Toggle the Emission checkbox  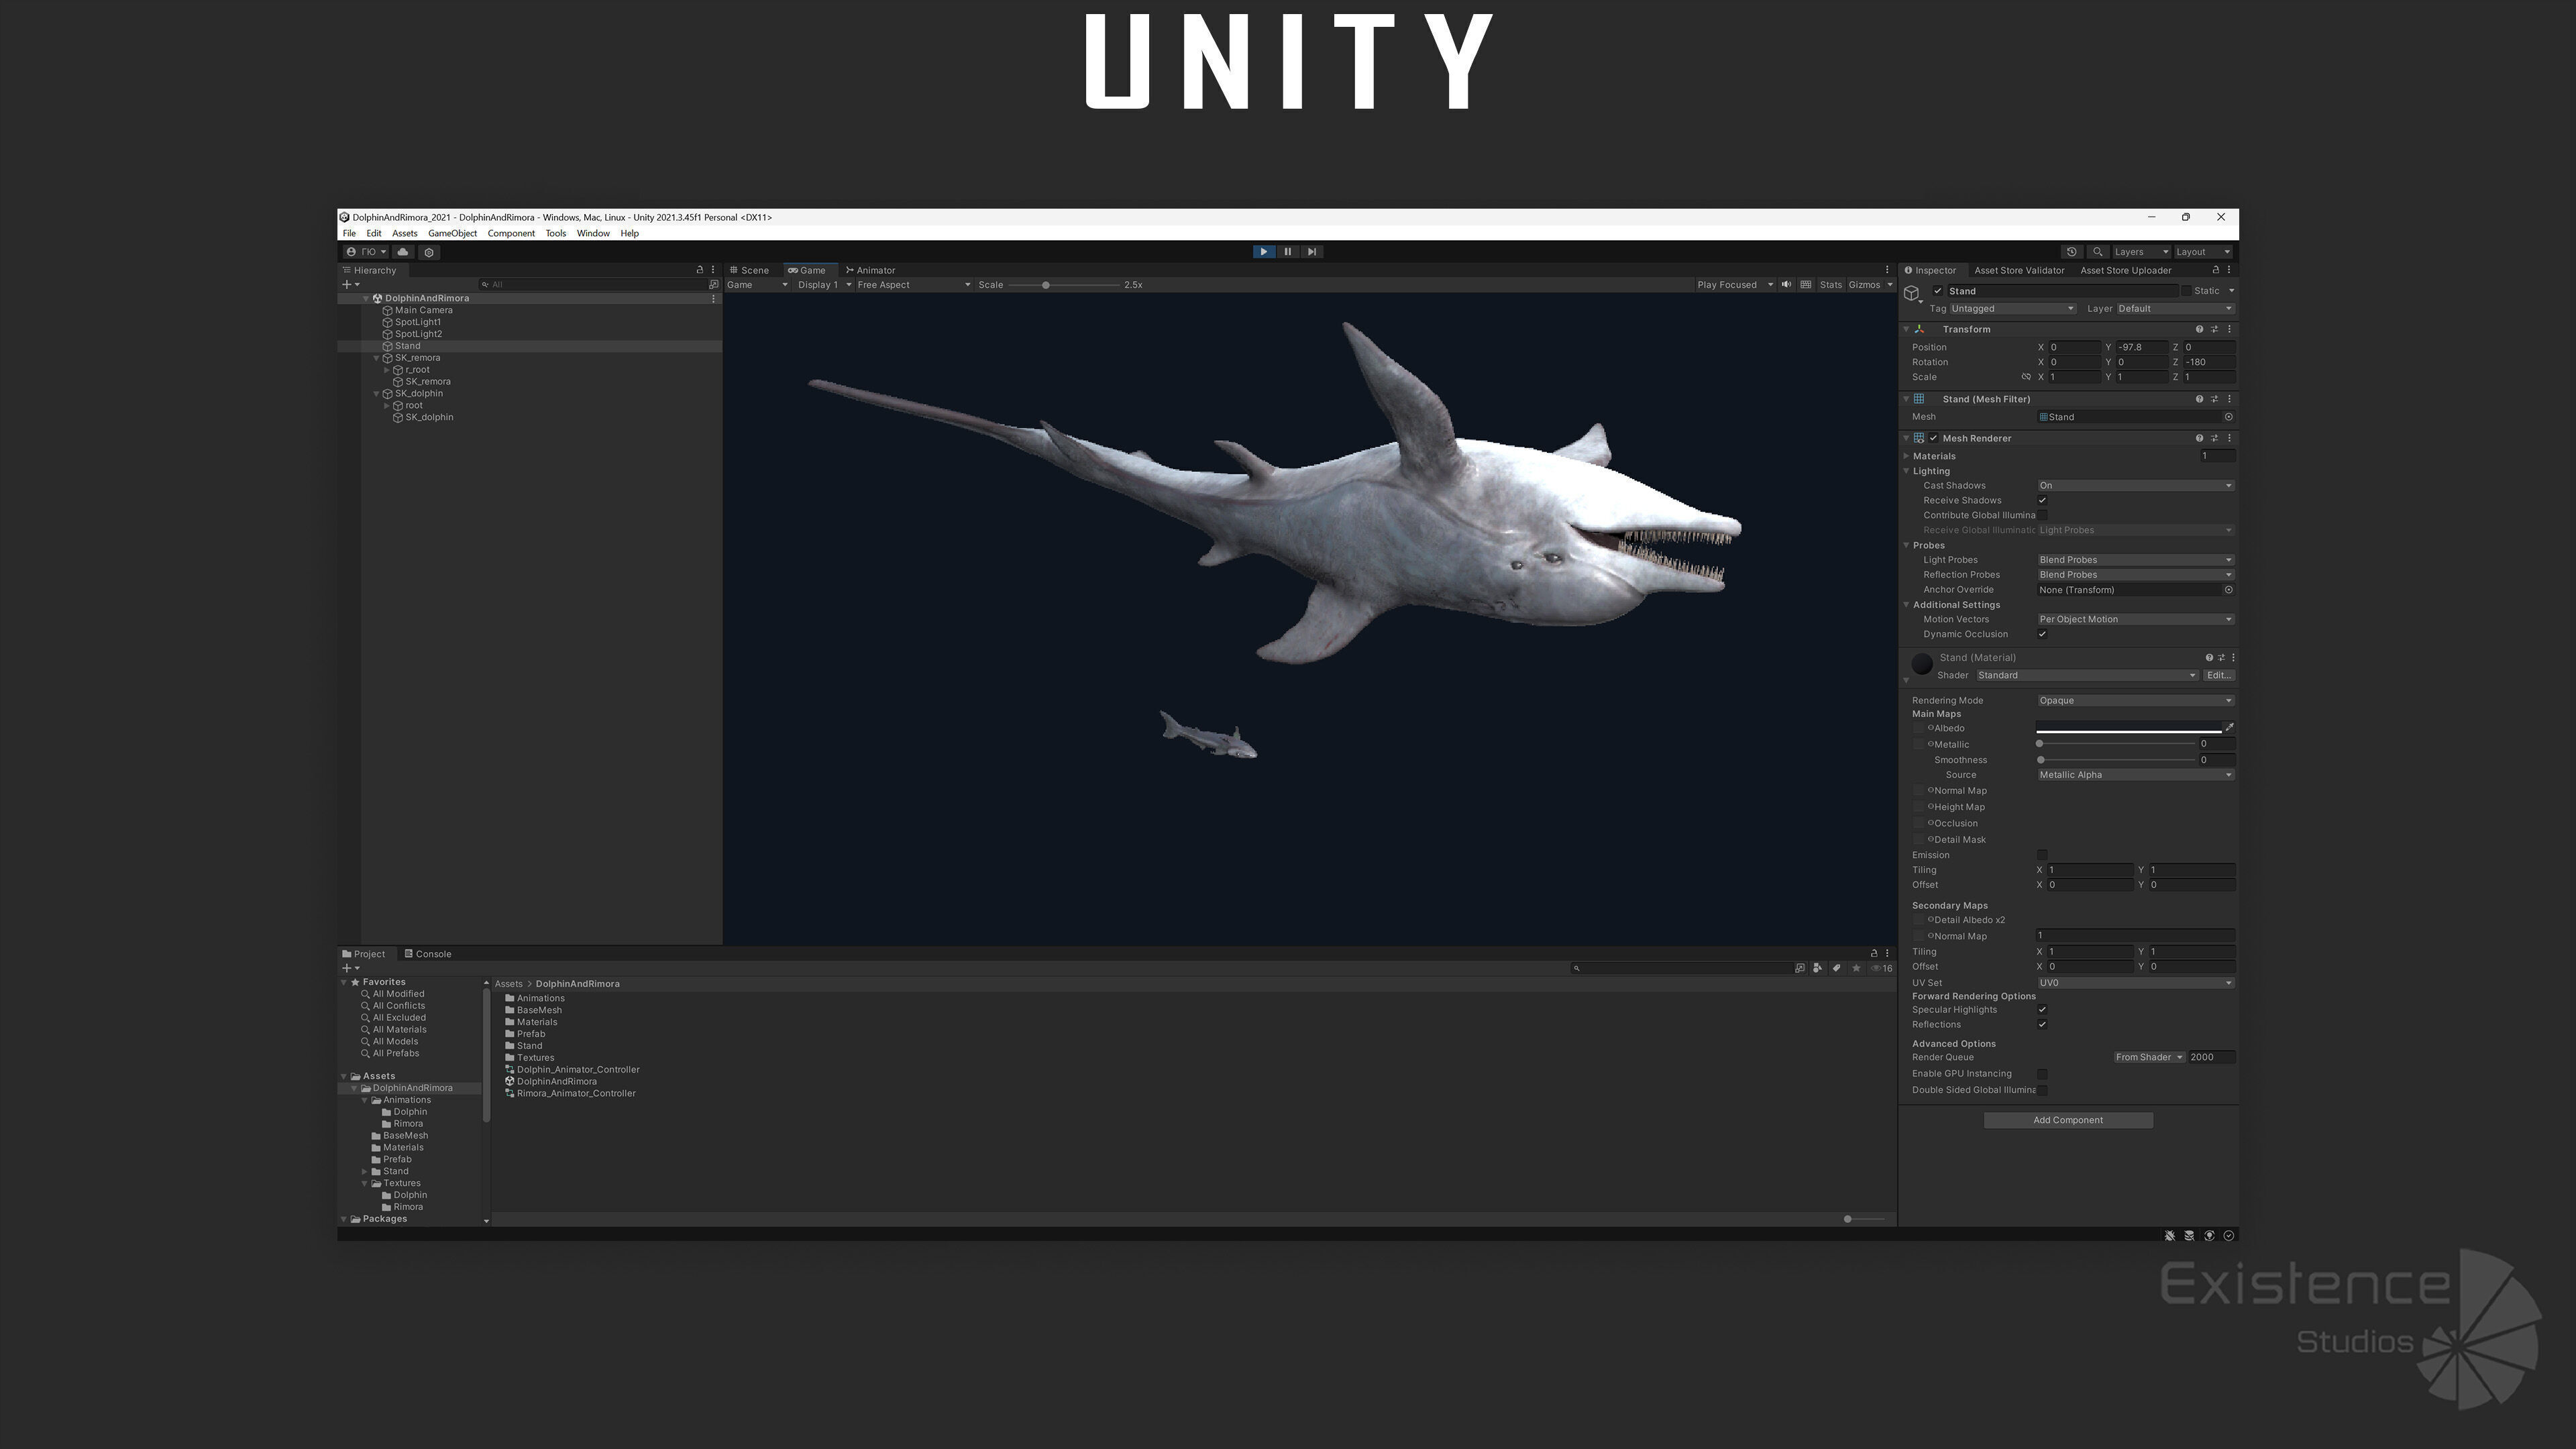click(x=2042, y=856)
